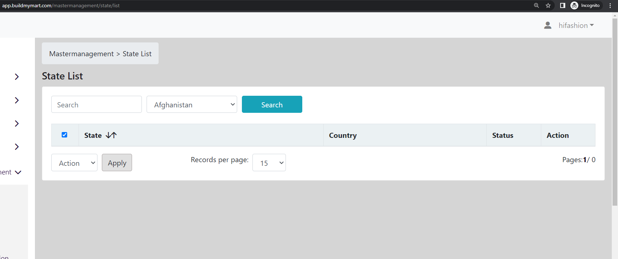The height and width of the screenshot is (259, 618).
Task: Click the Apply button
Action: coord(117,163)
